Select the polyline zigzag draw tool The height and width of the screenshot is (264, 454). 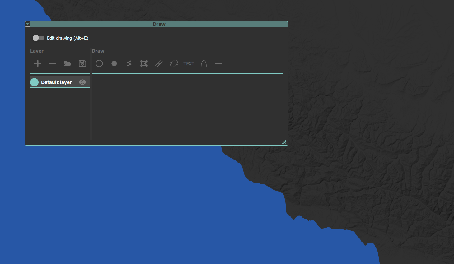point(129,63)
